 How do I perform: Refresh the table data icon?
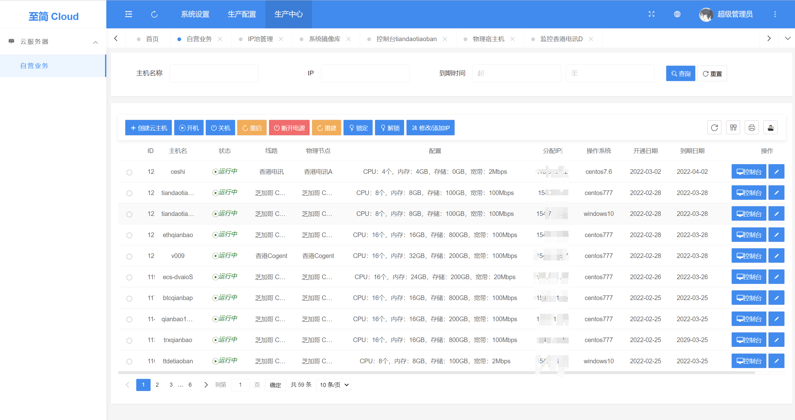click(715, 127)
